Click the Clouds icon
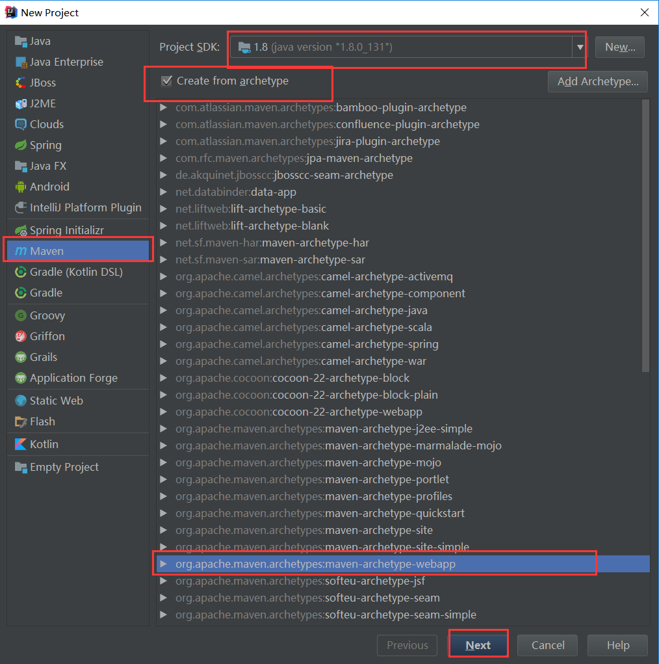 pyautogui.click(x=21, y=124)
